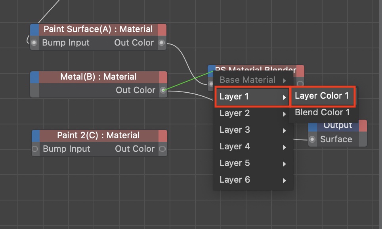Screen dimensions: 382x229
Task: Click Out Color port on Paint Surface(A) node
Action: click(x=161, y=43)
